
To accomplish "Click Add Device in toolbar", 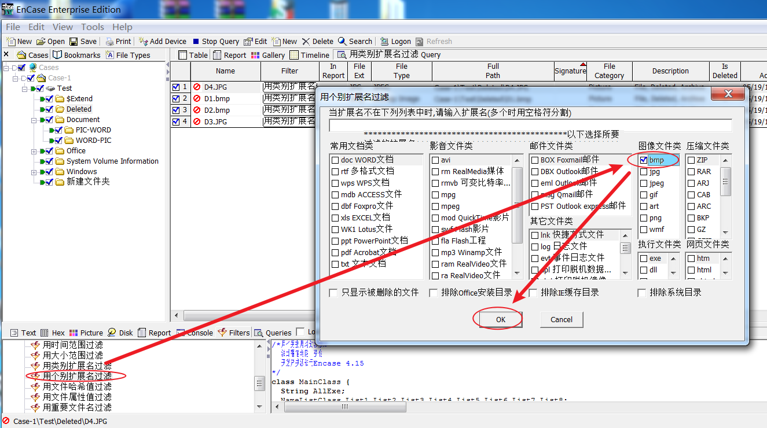I will click(x=163, y=41).
